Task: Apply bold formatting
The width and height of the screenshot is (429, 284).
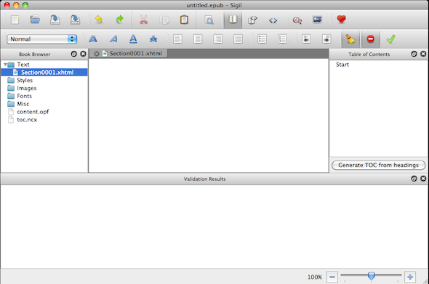Action: pyautogui.click(x=93, y=39)
